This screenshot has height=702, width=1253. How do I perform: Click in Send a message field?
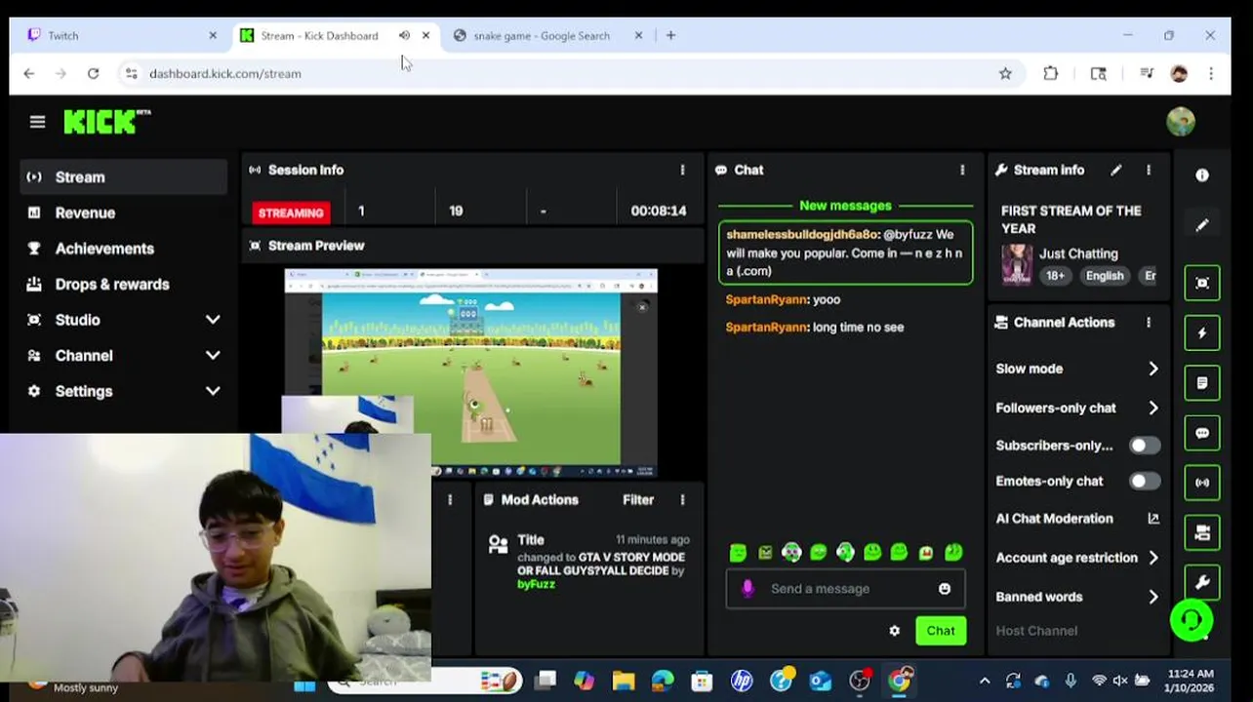coord(845,589)
